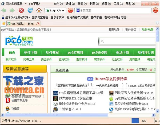The height and width of the screenshot is (125, 160).
Task: Click 登录百度HI shortcut
Action: click(57, 17)
